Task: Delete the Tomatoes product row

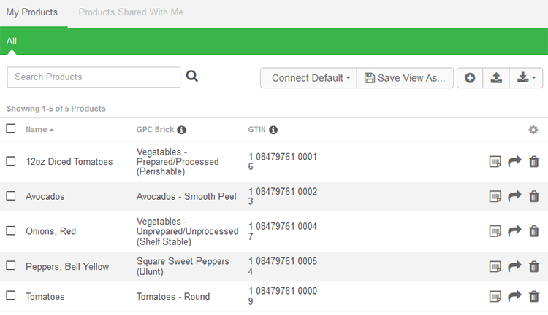Action: 534,296
